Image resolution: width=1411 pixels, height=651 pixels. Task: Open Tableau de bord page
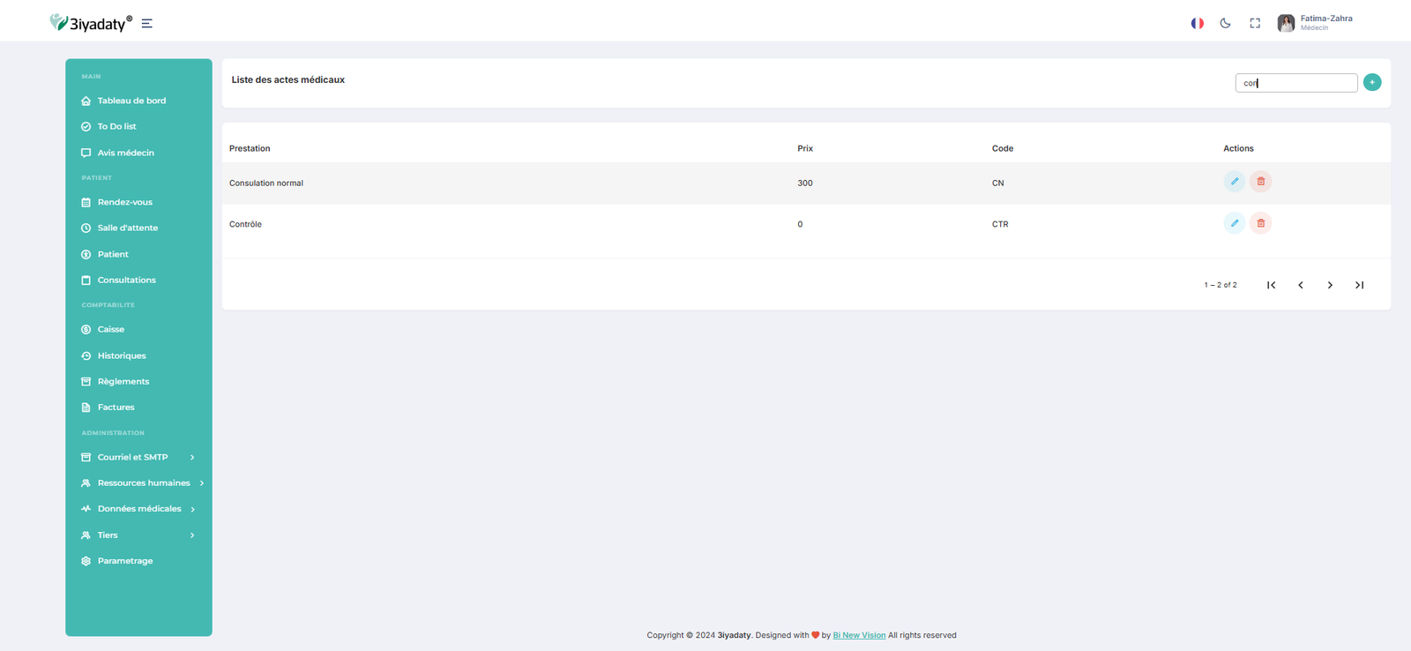pyautogui.click(x=131, y=101)
